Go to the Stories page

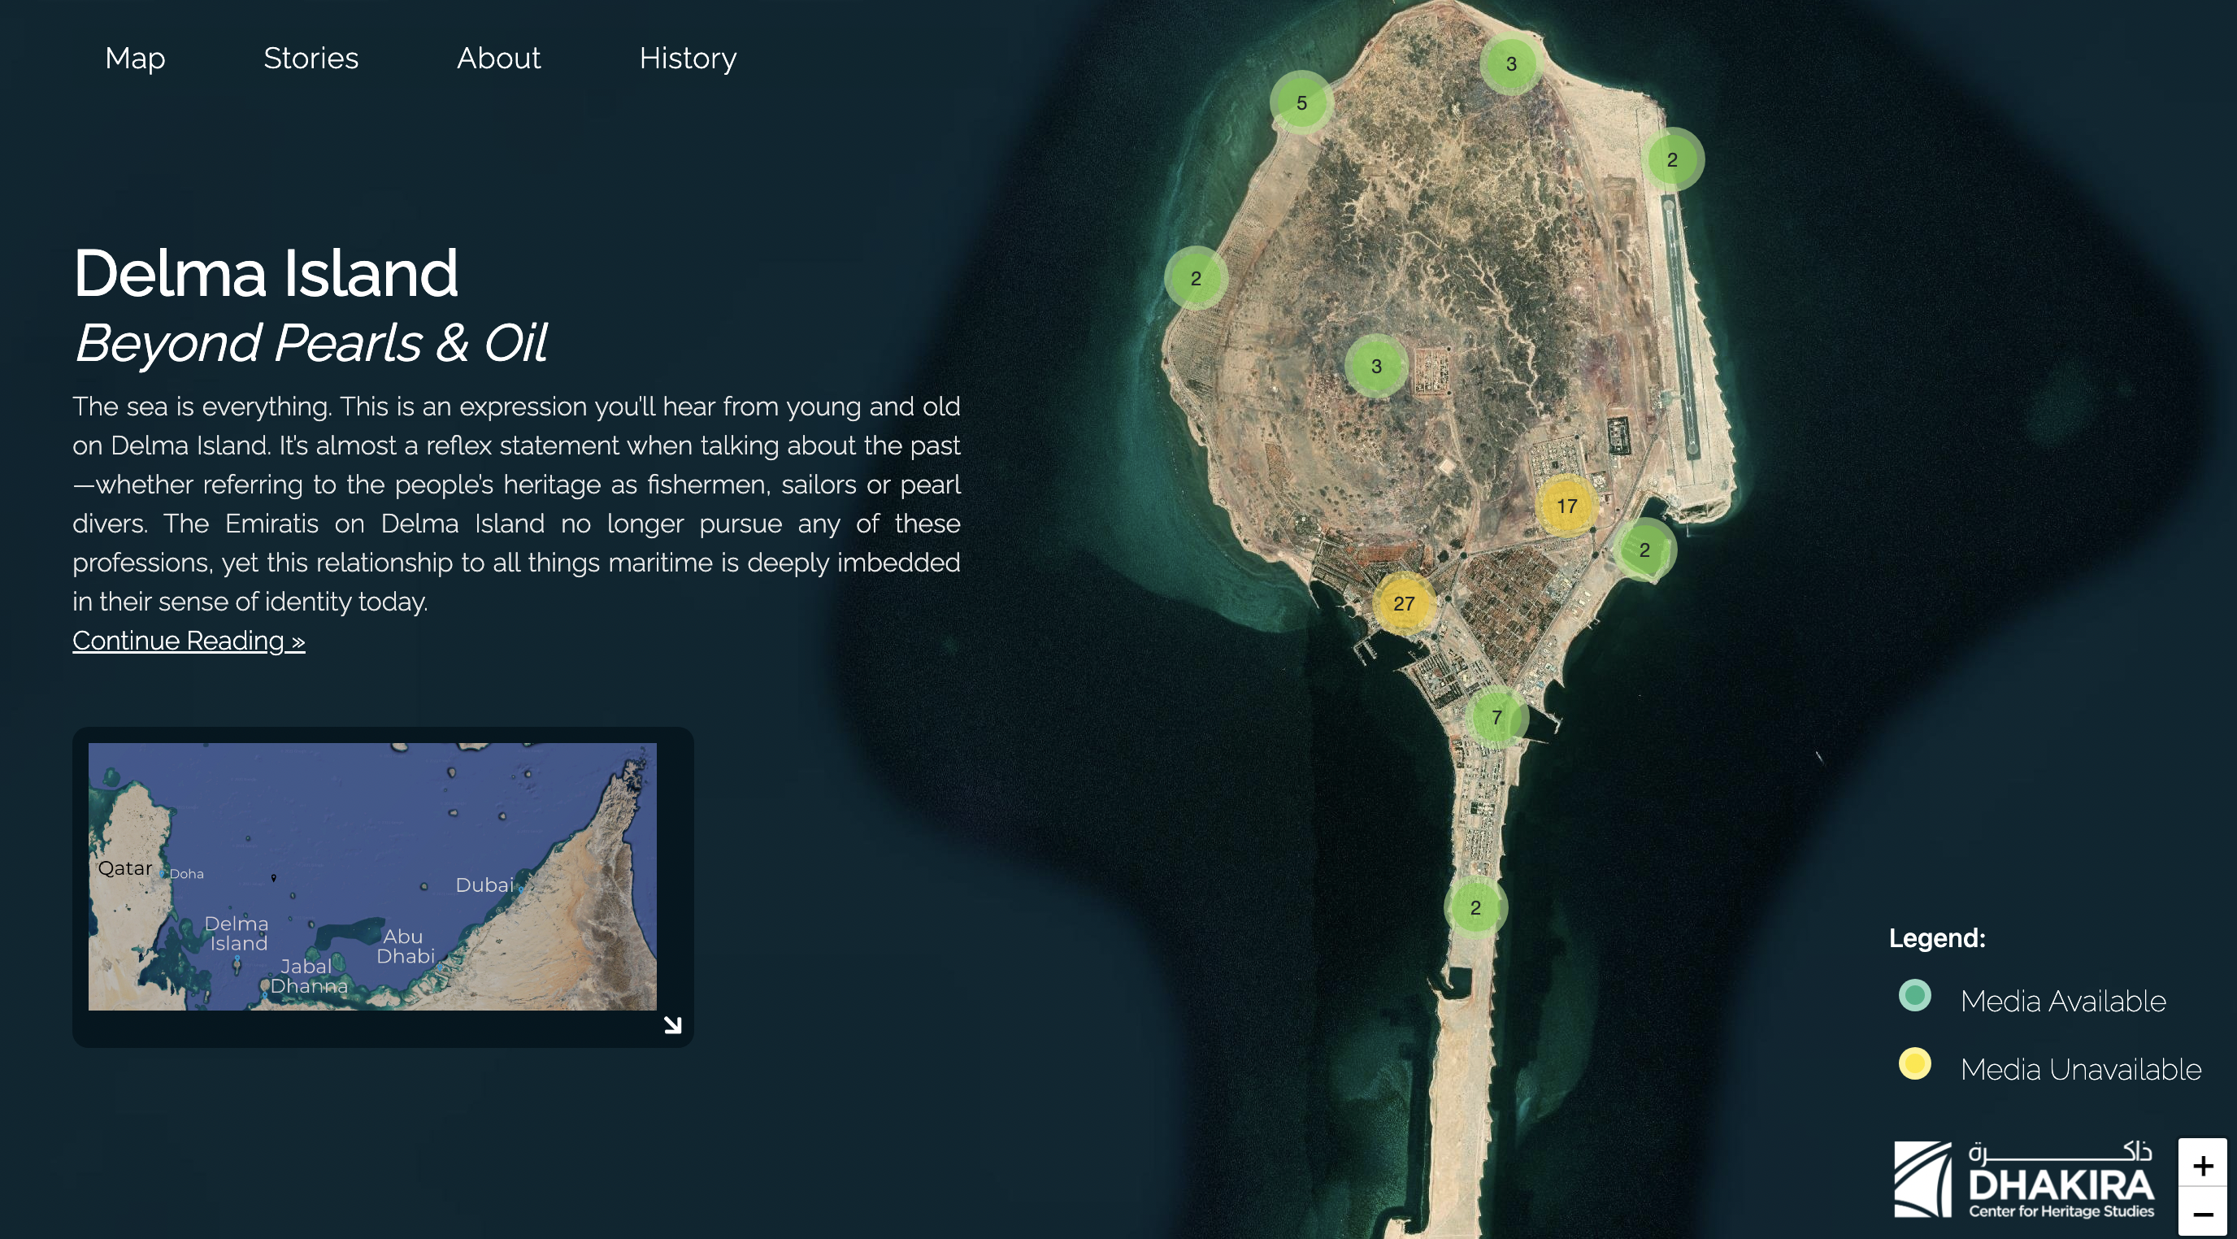click(311, 59)
